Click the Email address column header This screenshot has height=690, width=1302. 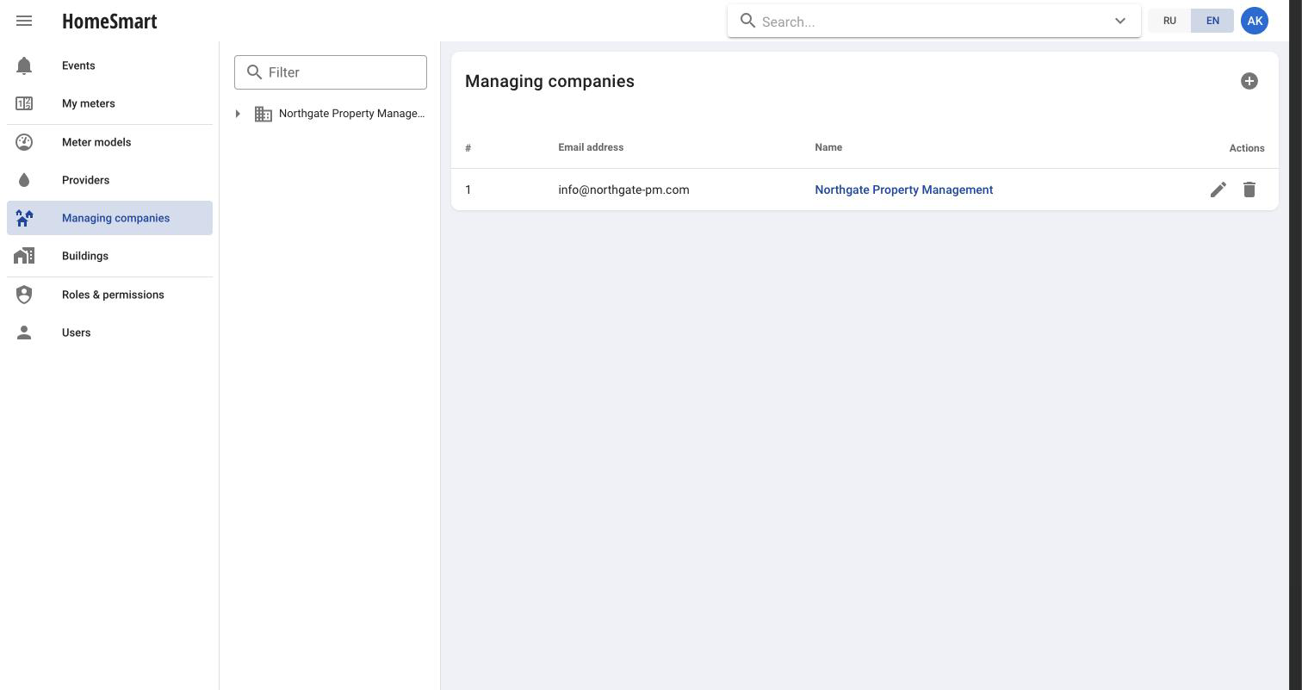591,147
